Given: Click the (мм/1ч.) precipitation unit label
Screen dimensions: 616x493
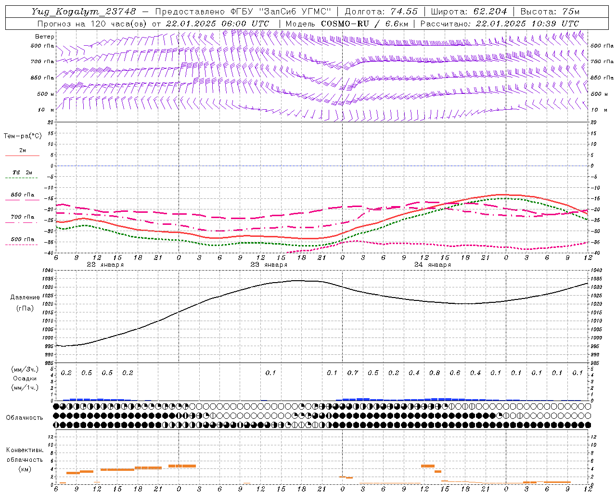Looking at the screenshot, I should [25, 388].
